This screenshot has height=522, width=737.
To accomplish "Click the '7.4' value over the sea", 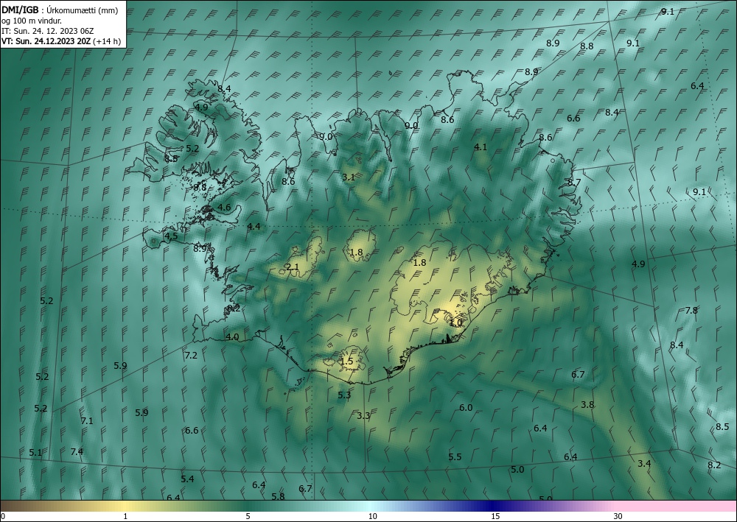I will point(77,451).
